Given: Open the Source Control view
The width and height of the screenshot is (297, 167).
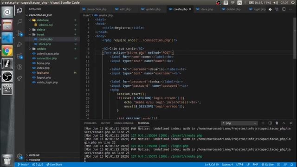Looking at the screenshot, I should [19, 33].
